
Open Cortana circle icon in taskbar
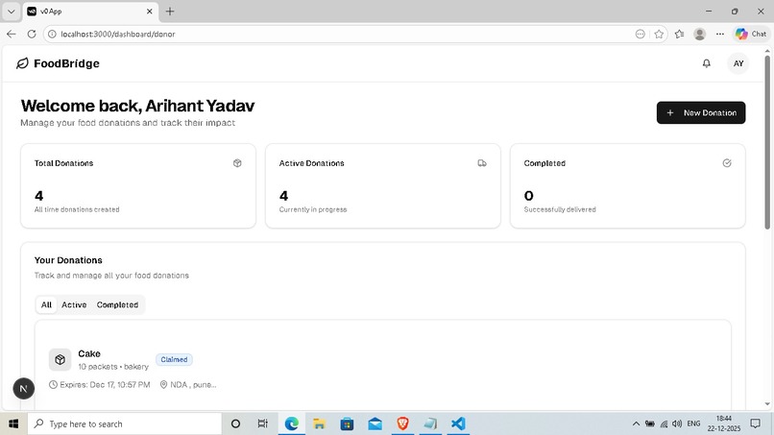point(235,423)
